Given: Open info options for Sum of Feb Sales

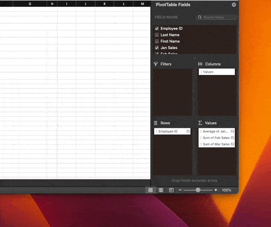Looking at the screenshot, I should click(233, 138).
